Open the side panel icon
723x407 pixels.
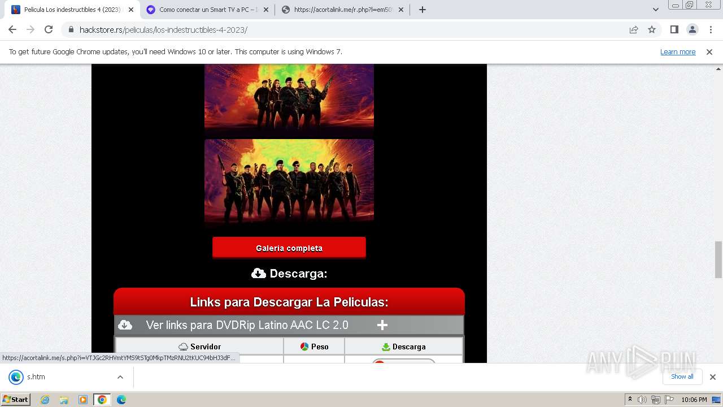(674, 29)
